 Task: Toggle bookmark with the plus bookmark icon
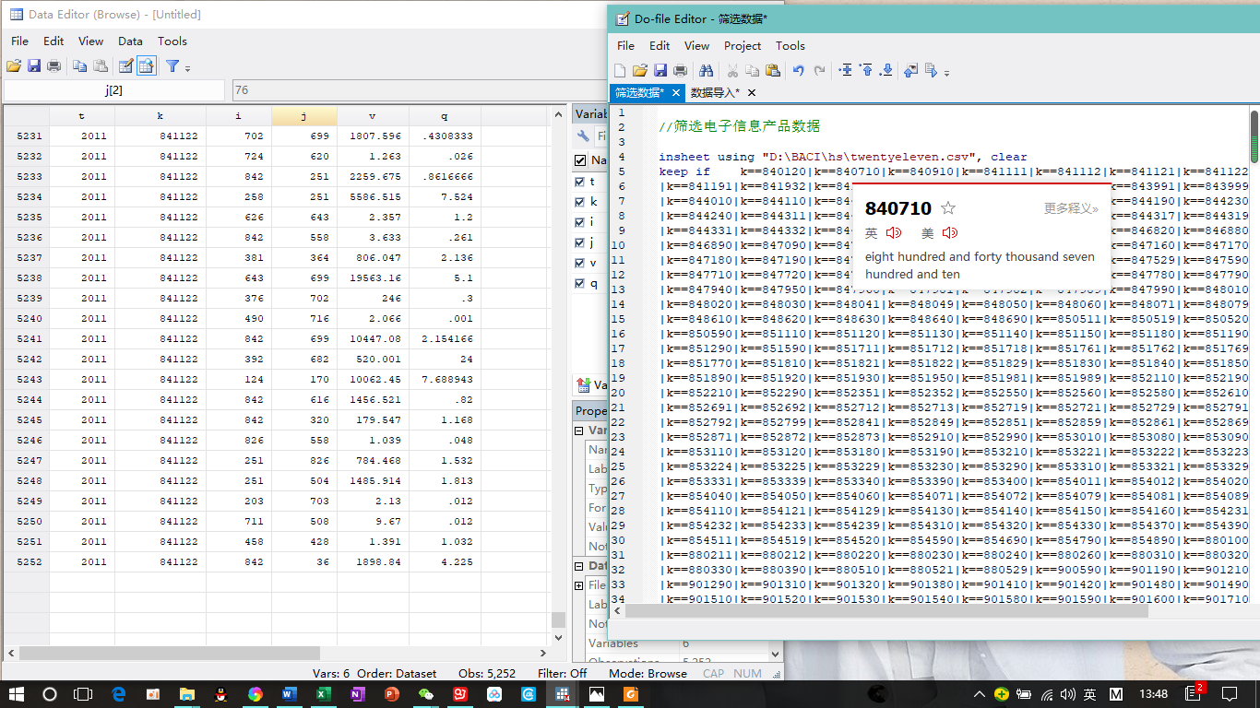tap(845, 71)
